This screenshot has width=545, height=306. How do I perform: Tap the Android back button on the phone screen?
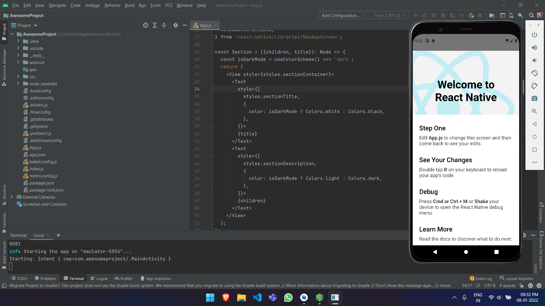click(x=435, y=252)
